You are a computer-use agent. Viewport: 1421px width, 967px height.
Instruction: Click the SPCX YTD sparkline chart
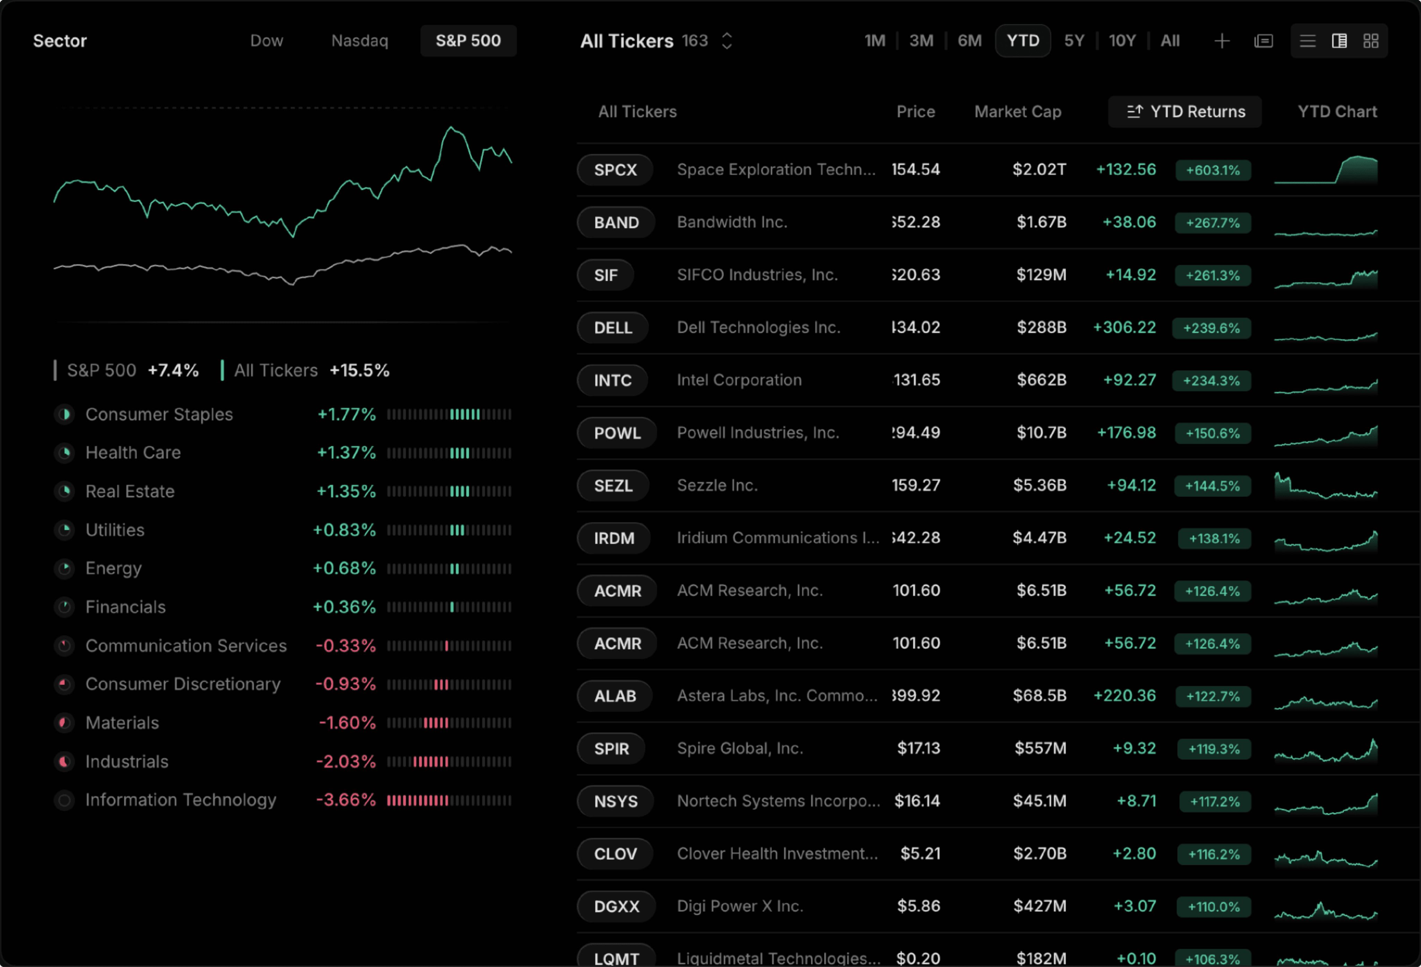pos(1326,169)
